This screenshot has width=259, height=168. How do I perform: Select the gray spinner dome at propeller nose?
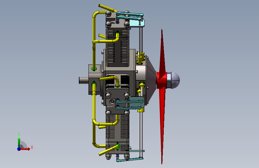tap(175, 80)
